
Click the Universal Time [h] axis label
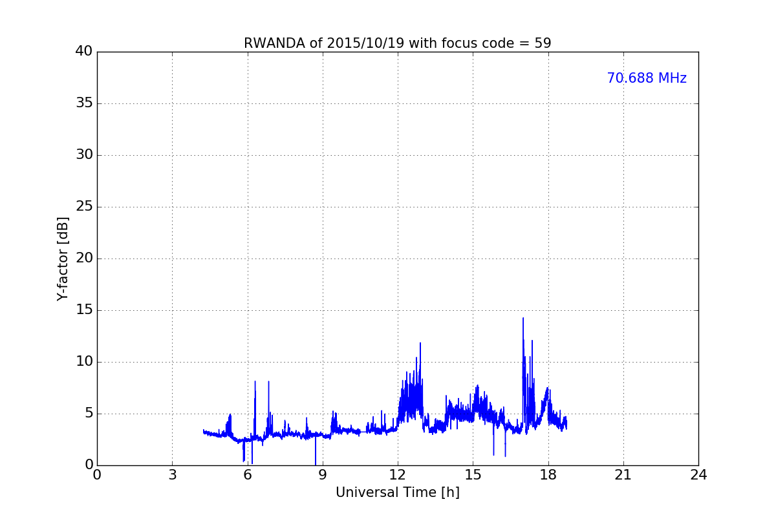point(397,492)
